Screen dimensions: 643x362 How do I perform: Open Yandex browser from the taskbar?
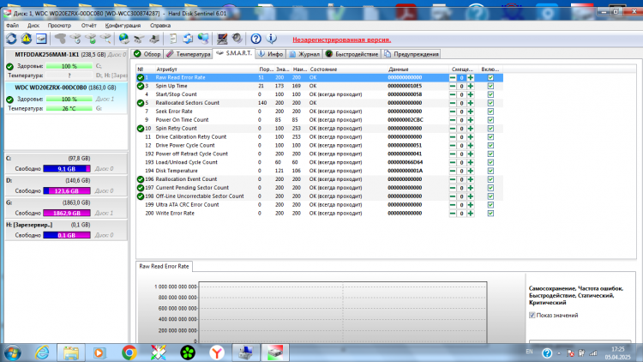tap(217, 353)
